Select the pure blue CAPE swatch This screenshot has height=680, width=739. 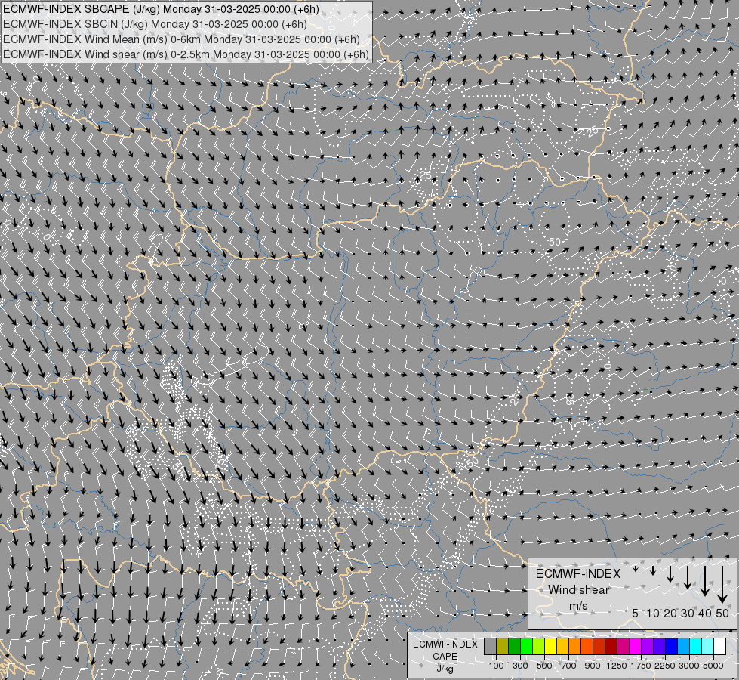[x=672, y=646]
